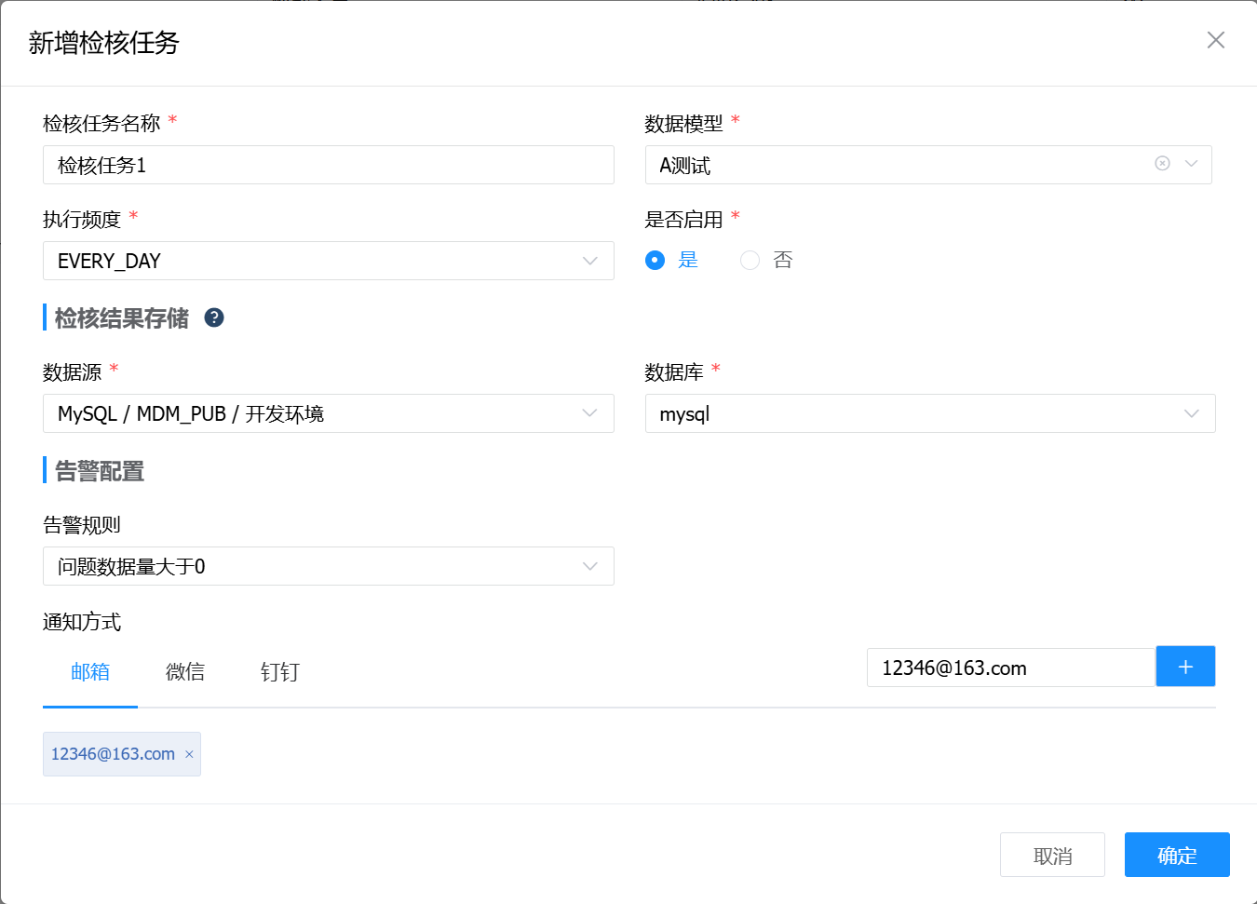Click the 取消 button
The image size is (1257, 904).
click(1052, 855)
